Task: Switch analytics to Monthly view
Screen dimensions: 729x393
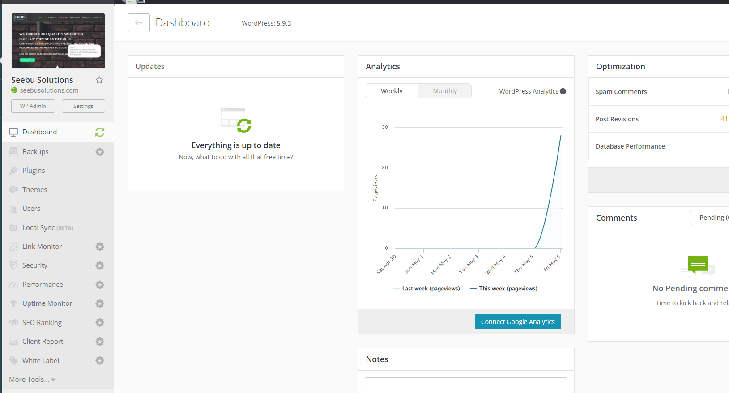Action: (x=445, y=91)
